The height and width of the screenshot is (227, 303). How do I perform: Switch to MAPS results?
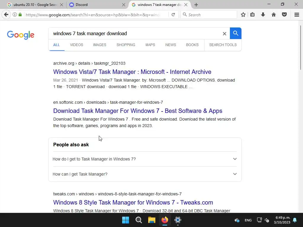tap(150, 45)
